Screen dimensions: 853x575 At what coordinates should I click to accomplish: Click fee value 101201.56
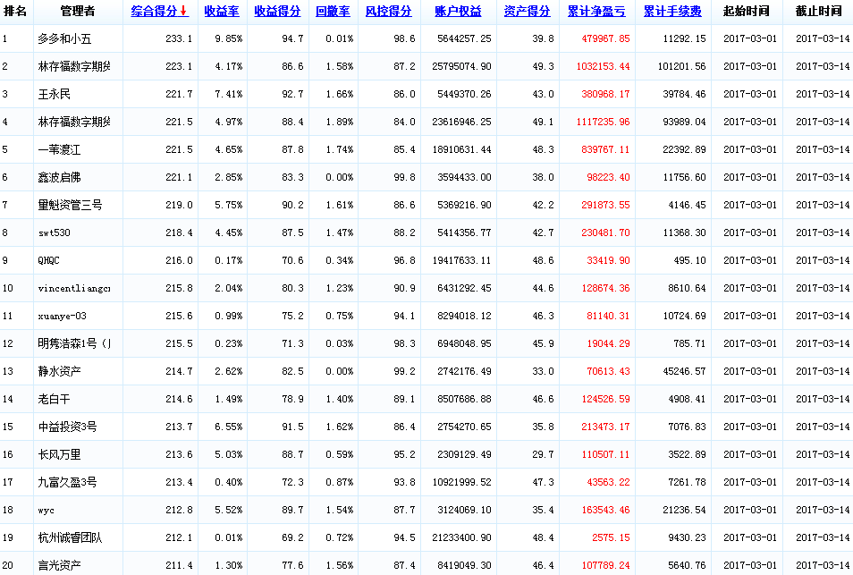tap(681, 66)
